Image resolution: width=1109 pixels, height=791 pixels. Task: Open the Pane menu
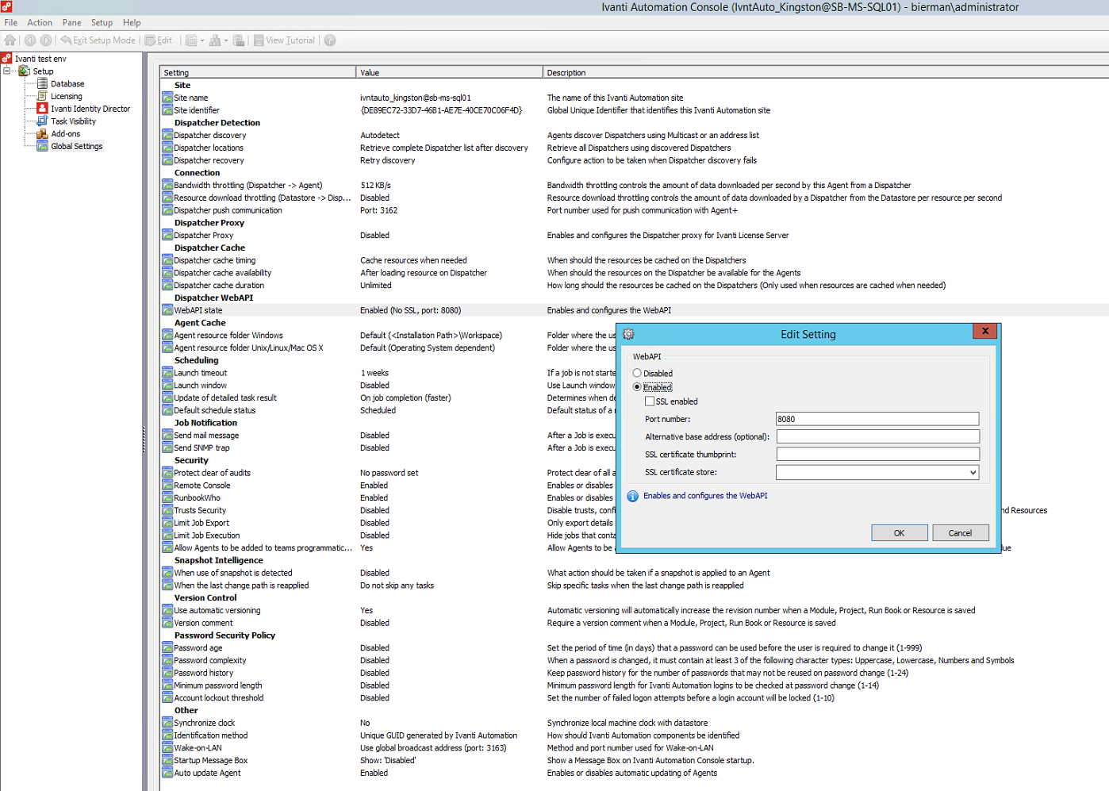[x=71, y=22]
